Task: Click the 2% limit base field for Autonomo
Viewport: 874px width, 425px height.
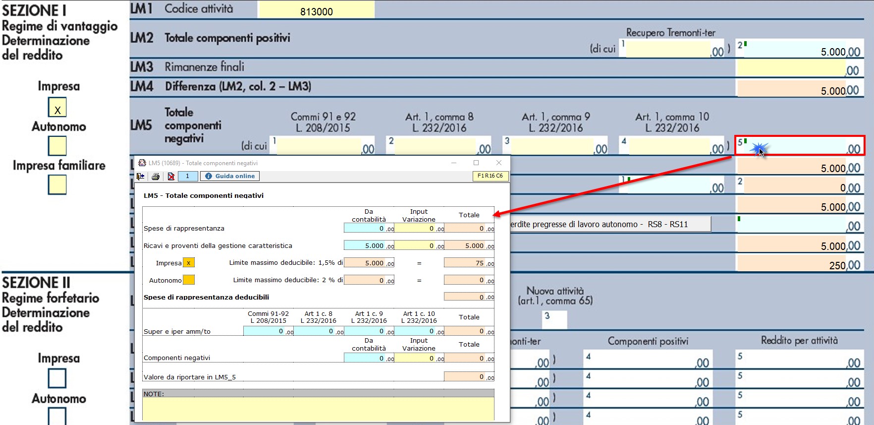Action: 369,280
